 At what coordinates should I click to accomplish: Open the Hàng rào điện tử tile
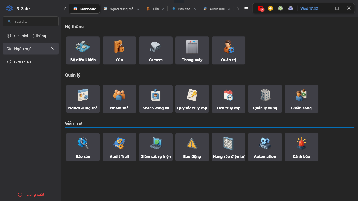(x=229, y=147)
